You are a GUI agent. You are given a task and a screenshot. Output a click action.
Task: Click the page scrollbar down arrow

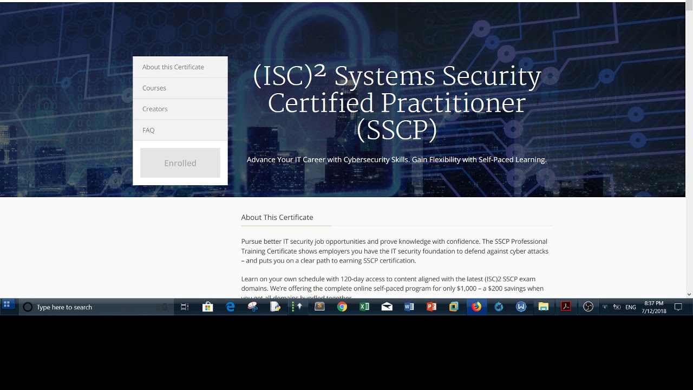pyautogui.click(x=689, y=294)
